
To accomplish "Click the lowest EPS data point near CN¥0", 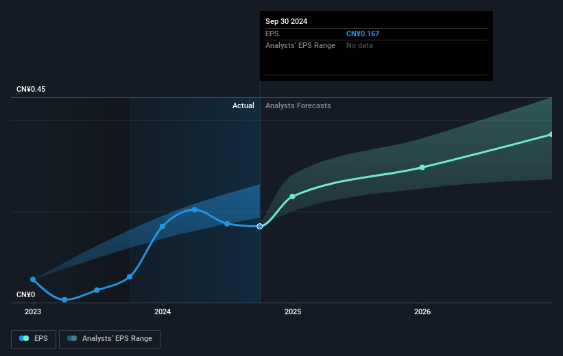I will pos(64,300).
